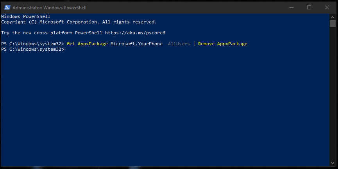Maximize the PowerShell window
The width and height of the screenshot is (338, 169).
[x=309, y=7]
